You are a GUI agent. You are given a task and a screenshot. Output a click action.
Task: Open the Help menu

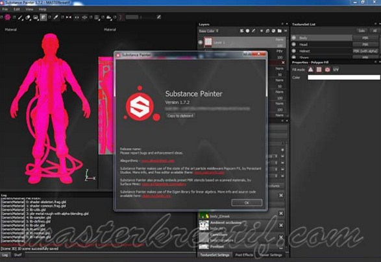pos(43,9)
